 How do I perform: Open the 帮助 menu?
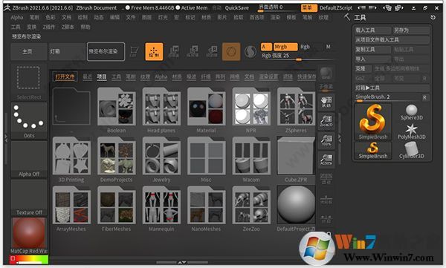pyautogui.click(x=85, y=27)
